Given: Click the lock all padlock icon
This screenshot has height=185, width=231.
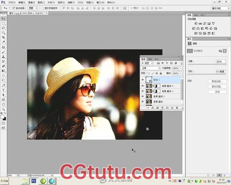Looking at the screenshot, I should [161, 73].
